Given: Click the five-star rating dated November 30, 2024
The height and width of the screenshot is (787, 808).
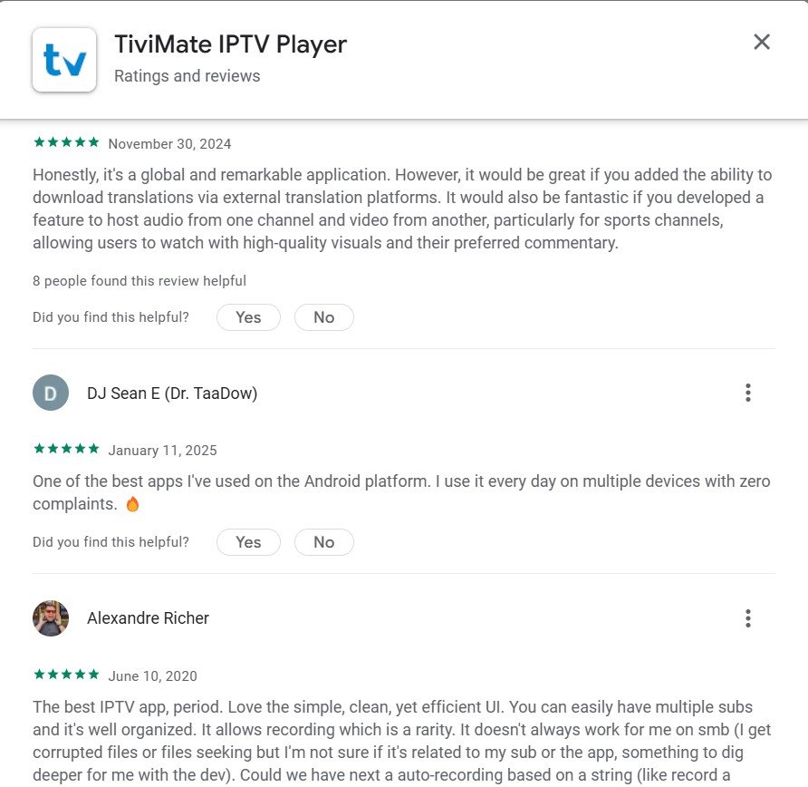Looking at the screenshot, I should tap(66, 142).
